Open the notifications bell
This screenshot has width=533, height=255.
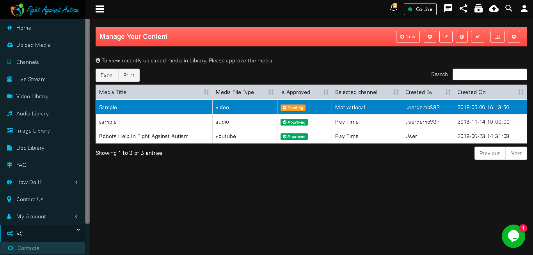393,8
